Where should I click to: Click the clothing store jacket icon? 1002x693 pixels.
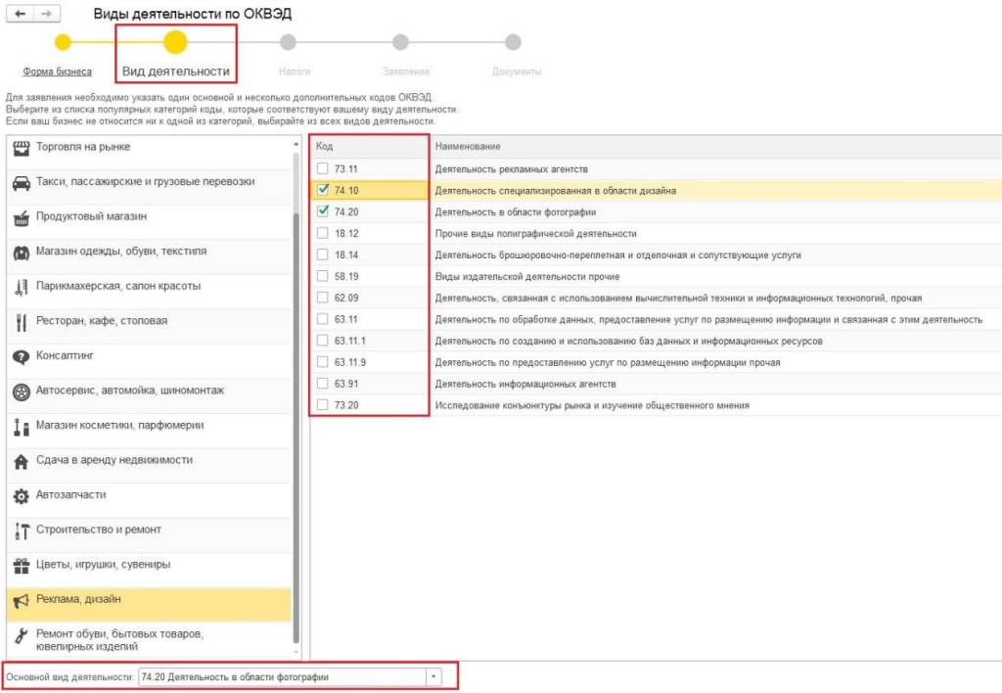coord(20,253)
